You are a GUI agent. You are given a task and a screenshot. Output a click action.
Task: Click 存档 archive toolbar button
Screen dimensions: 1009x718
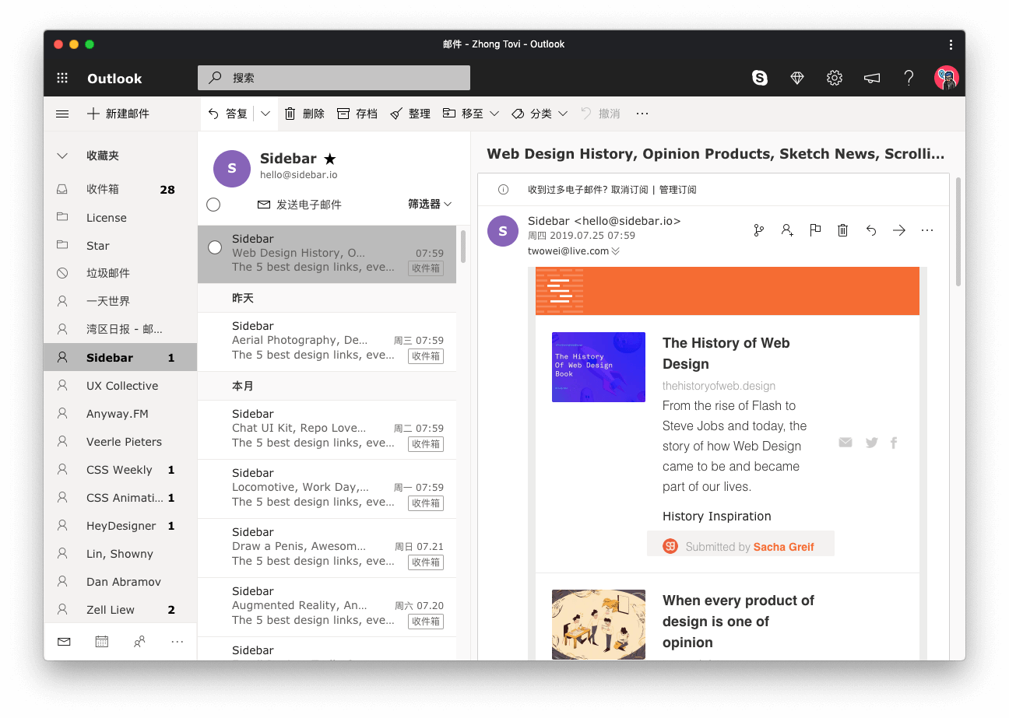click(x=357, y=114)
